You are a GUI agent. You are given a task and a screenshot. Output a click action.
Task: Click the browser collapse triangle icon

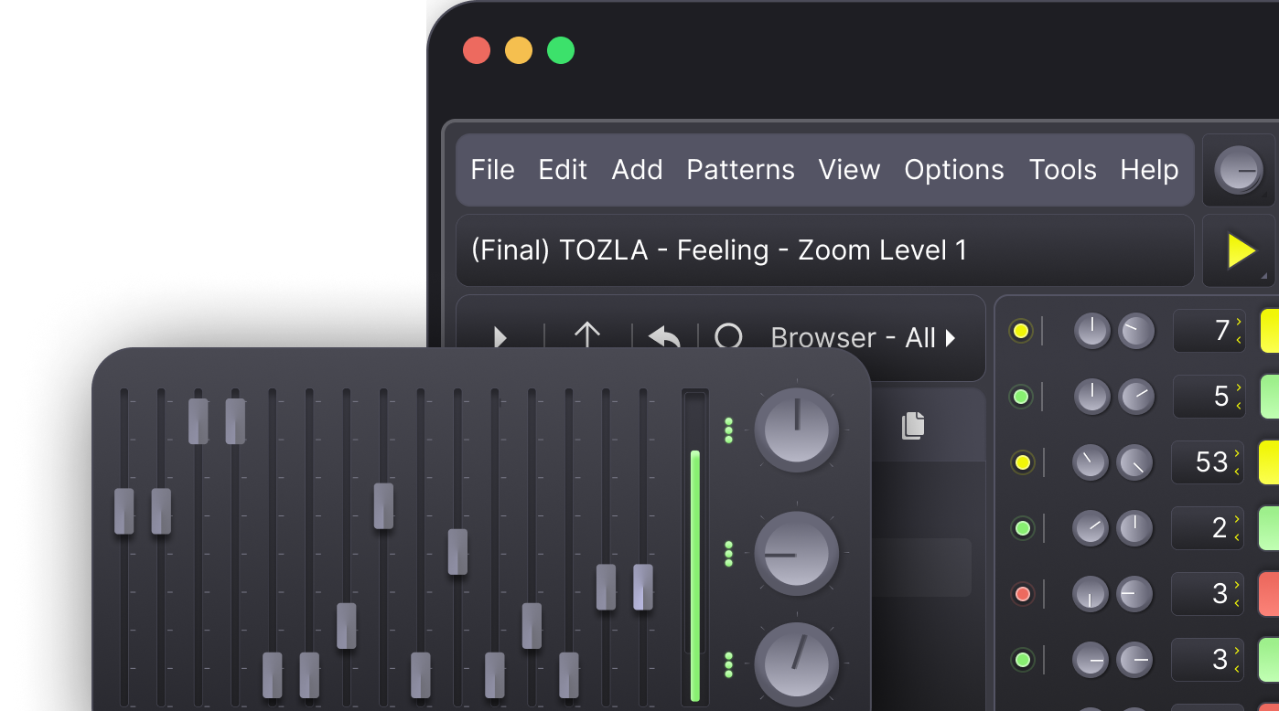click(x=500, y=338)
